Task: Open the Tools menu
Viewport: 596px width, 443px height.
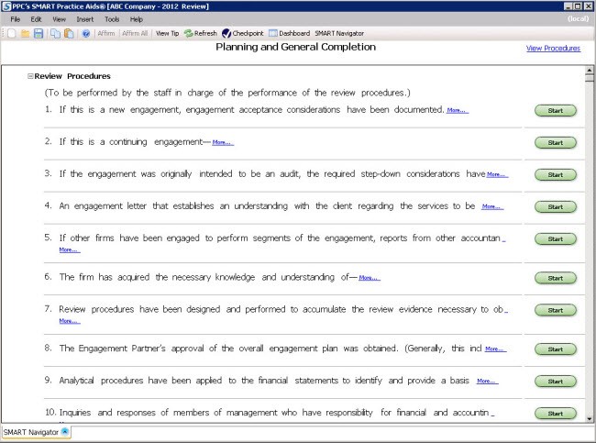Action: tap(112, 18)
